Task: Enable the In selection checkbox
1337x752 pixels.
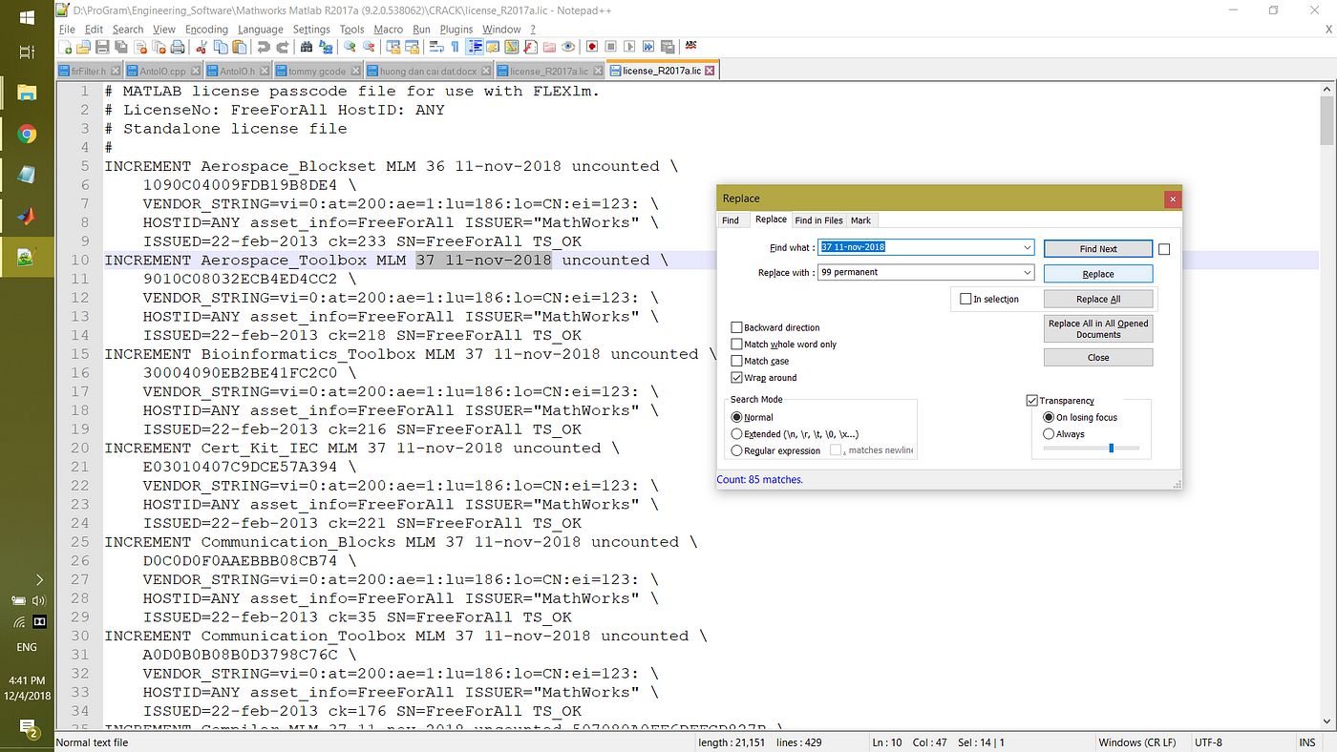Action: [x=966, y=299]
